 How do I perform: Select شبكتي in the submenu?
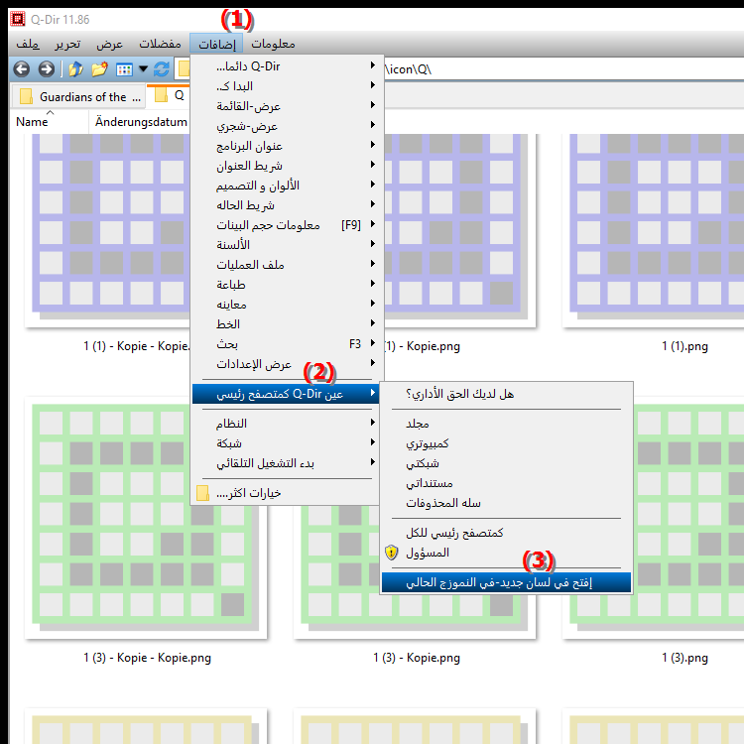[x=506, y=463]
